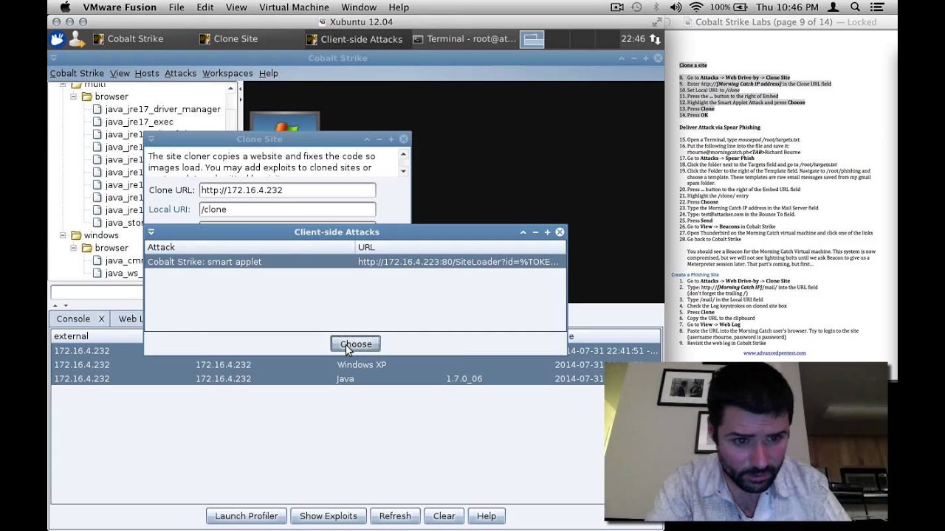Switch to Cobalt Strike taskbar window
The image size is (945, 531).
(128, 39)
